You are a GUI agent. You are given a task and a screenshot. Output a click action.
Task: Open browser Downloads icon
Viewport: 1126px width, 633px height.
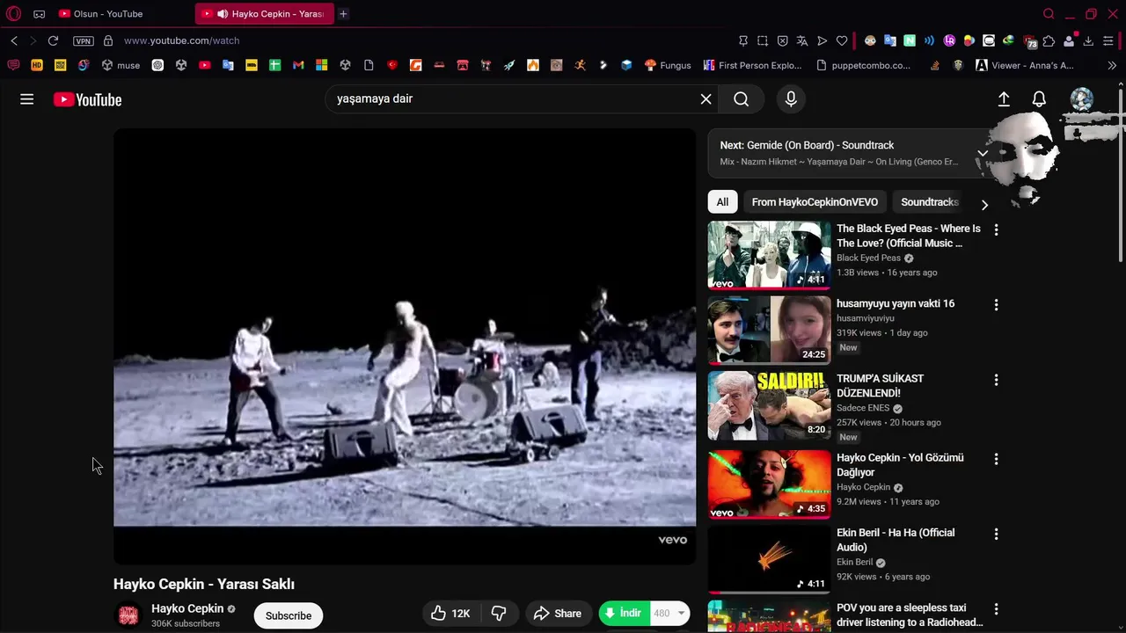coord(1088,40)
